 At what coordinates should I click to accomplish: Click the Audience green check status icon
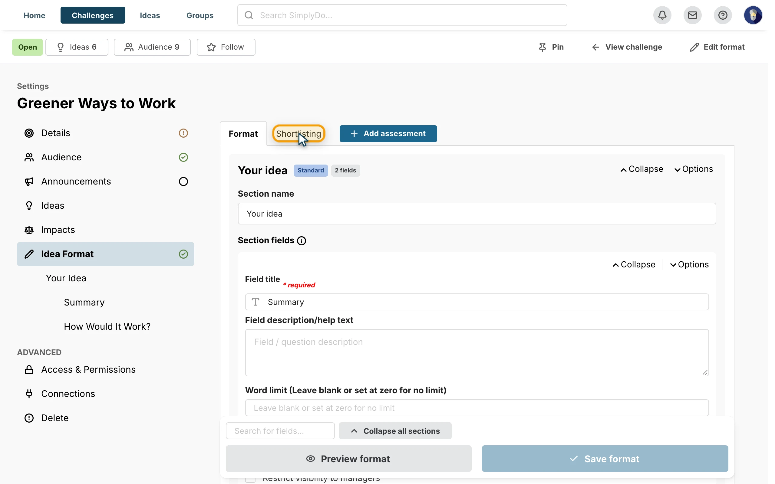tap(183, 157)
